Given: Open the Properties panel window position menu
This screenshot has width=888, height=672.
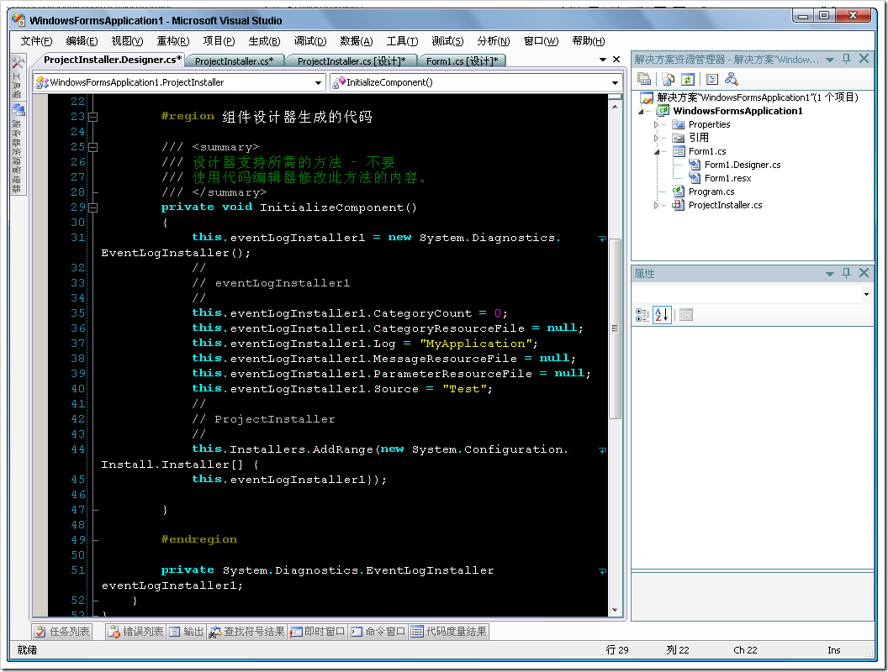Looking at the screenshot, I should click(830, 274).
